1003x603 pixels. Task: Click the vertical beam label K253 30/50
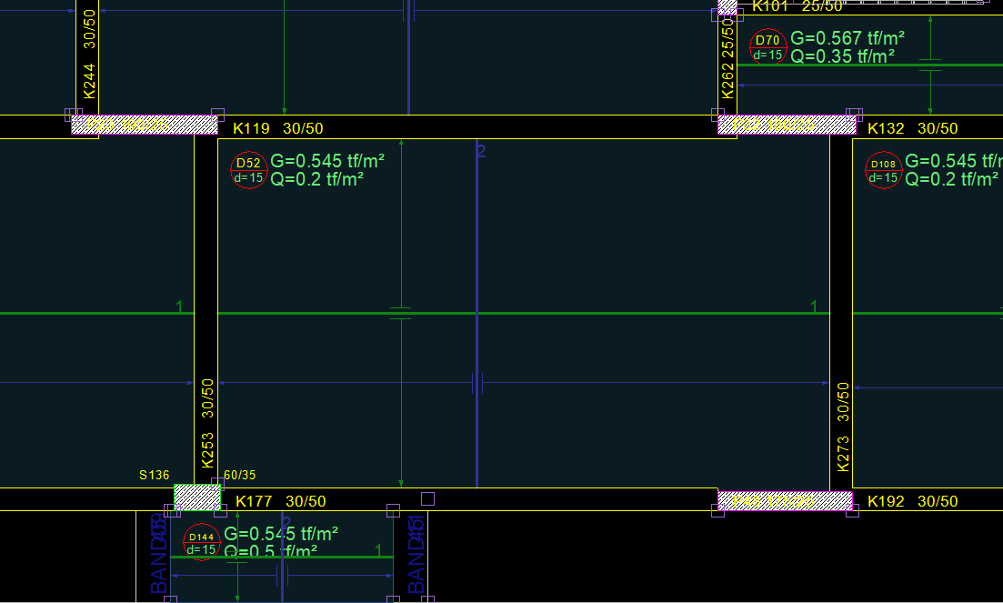click(x=207, y=423)
